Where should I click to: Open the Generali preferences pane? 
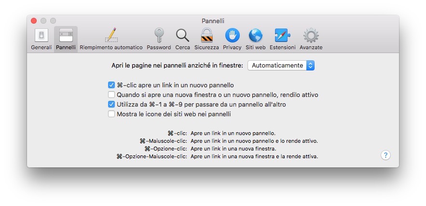click(x=41, y=39)
